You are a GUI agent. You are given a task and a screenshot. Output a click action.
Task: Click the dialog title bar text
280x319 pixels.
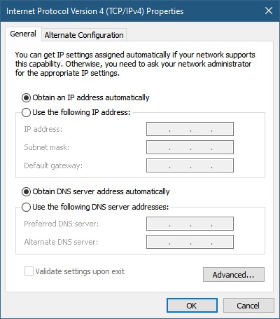pyautogui.click(x=94, y=11)
